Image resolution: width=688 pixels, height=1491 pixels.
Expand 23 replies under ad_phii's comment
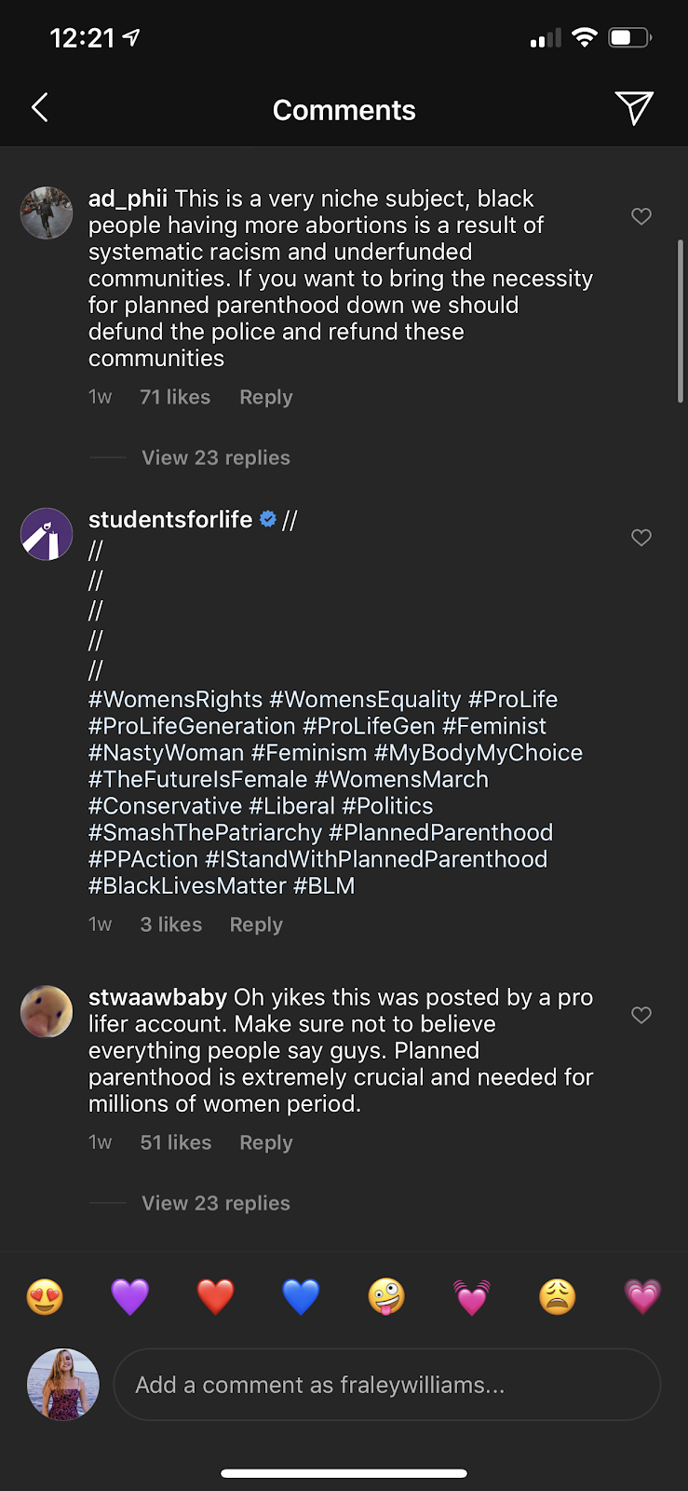tap(216, 458)
